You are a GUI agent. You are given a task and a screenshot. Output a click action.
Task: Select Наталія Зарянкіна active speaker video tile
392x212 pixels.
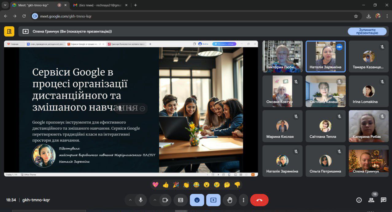325,57
